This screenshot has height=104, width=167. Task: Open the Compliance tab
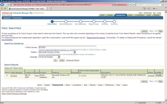pos(140,15)
